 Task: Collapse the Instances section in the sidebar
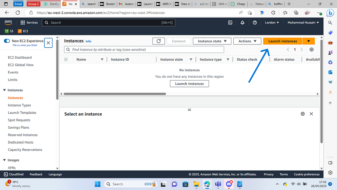(x=4, y=90)
